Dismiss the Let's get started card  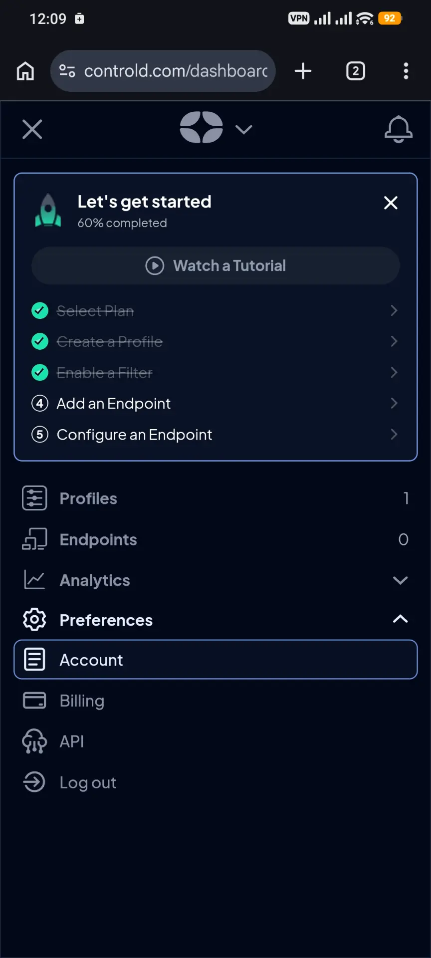pos(391,203)
